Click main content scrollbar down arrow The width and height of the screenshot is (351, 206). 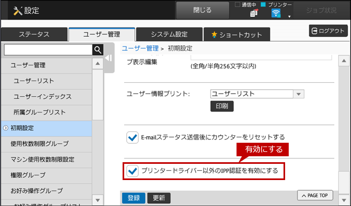tap(344, 200)
